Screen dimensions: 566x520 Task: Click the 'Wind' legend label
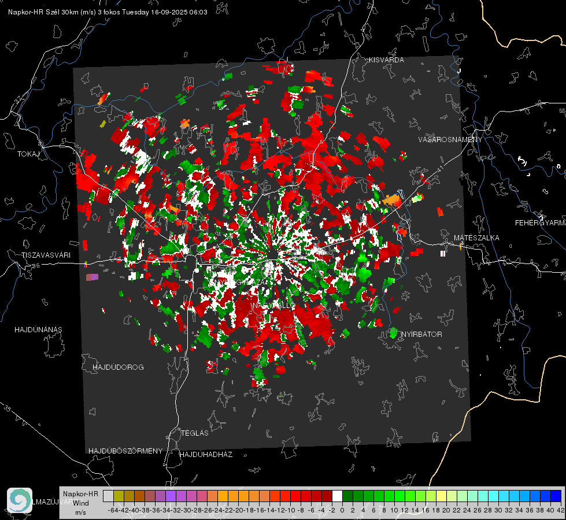pos(81,503)
